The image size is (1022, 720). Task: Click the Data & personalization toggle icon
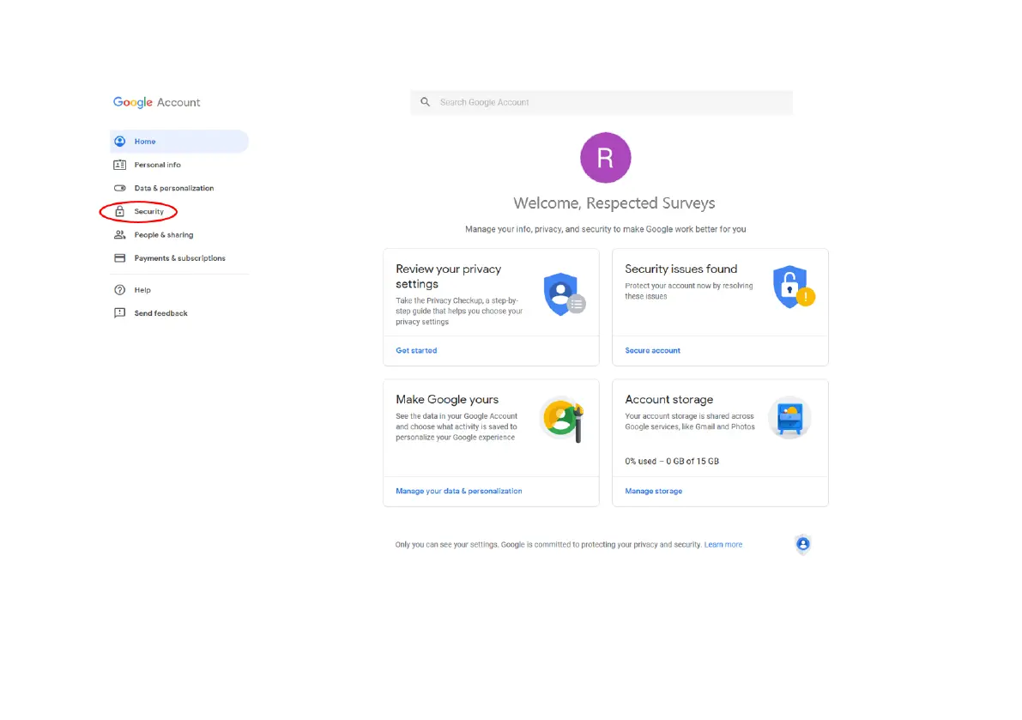[x=120, y=188]
